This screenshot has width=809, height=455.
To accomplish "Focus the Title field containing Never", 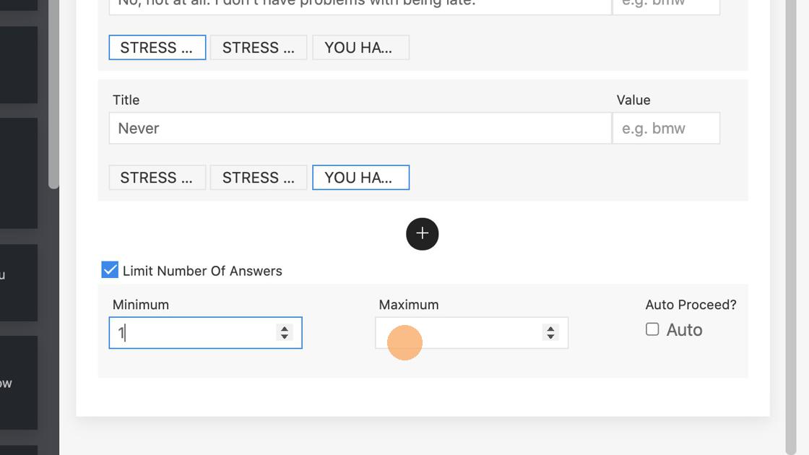I will (360, 129).
